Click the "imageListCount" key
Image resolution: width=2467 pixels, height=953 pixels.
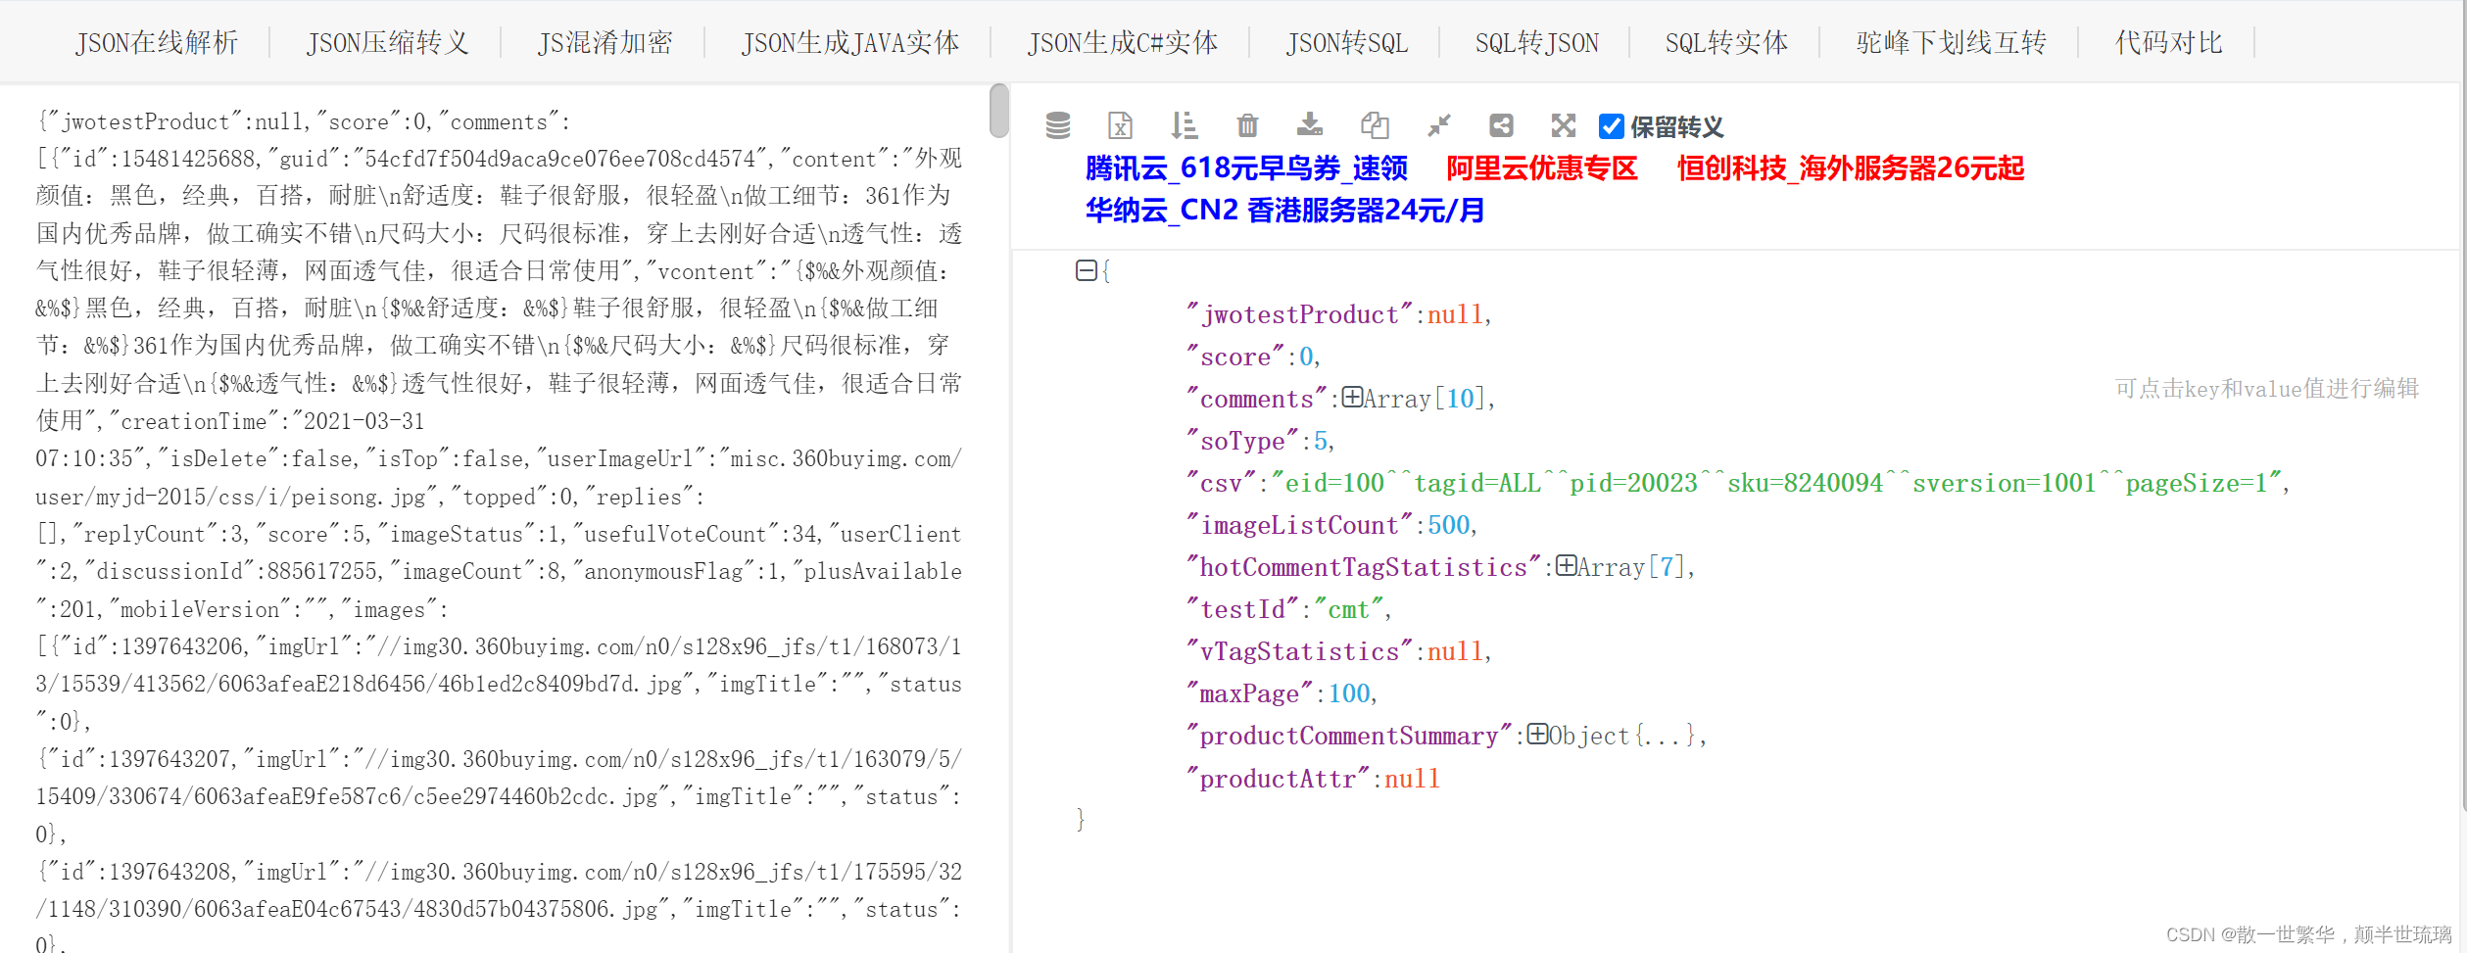tap(1299, 524)
